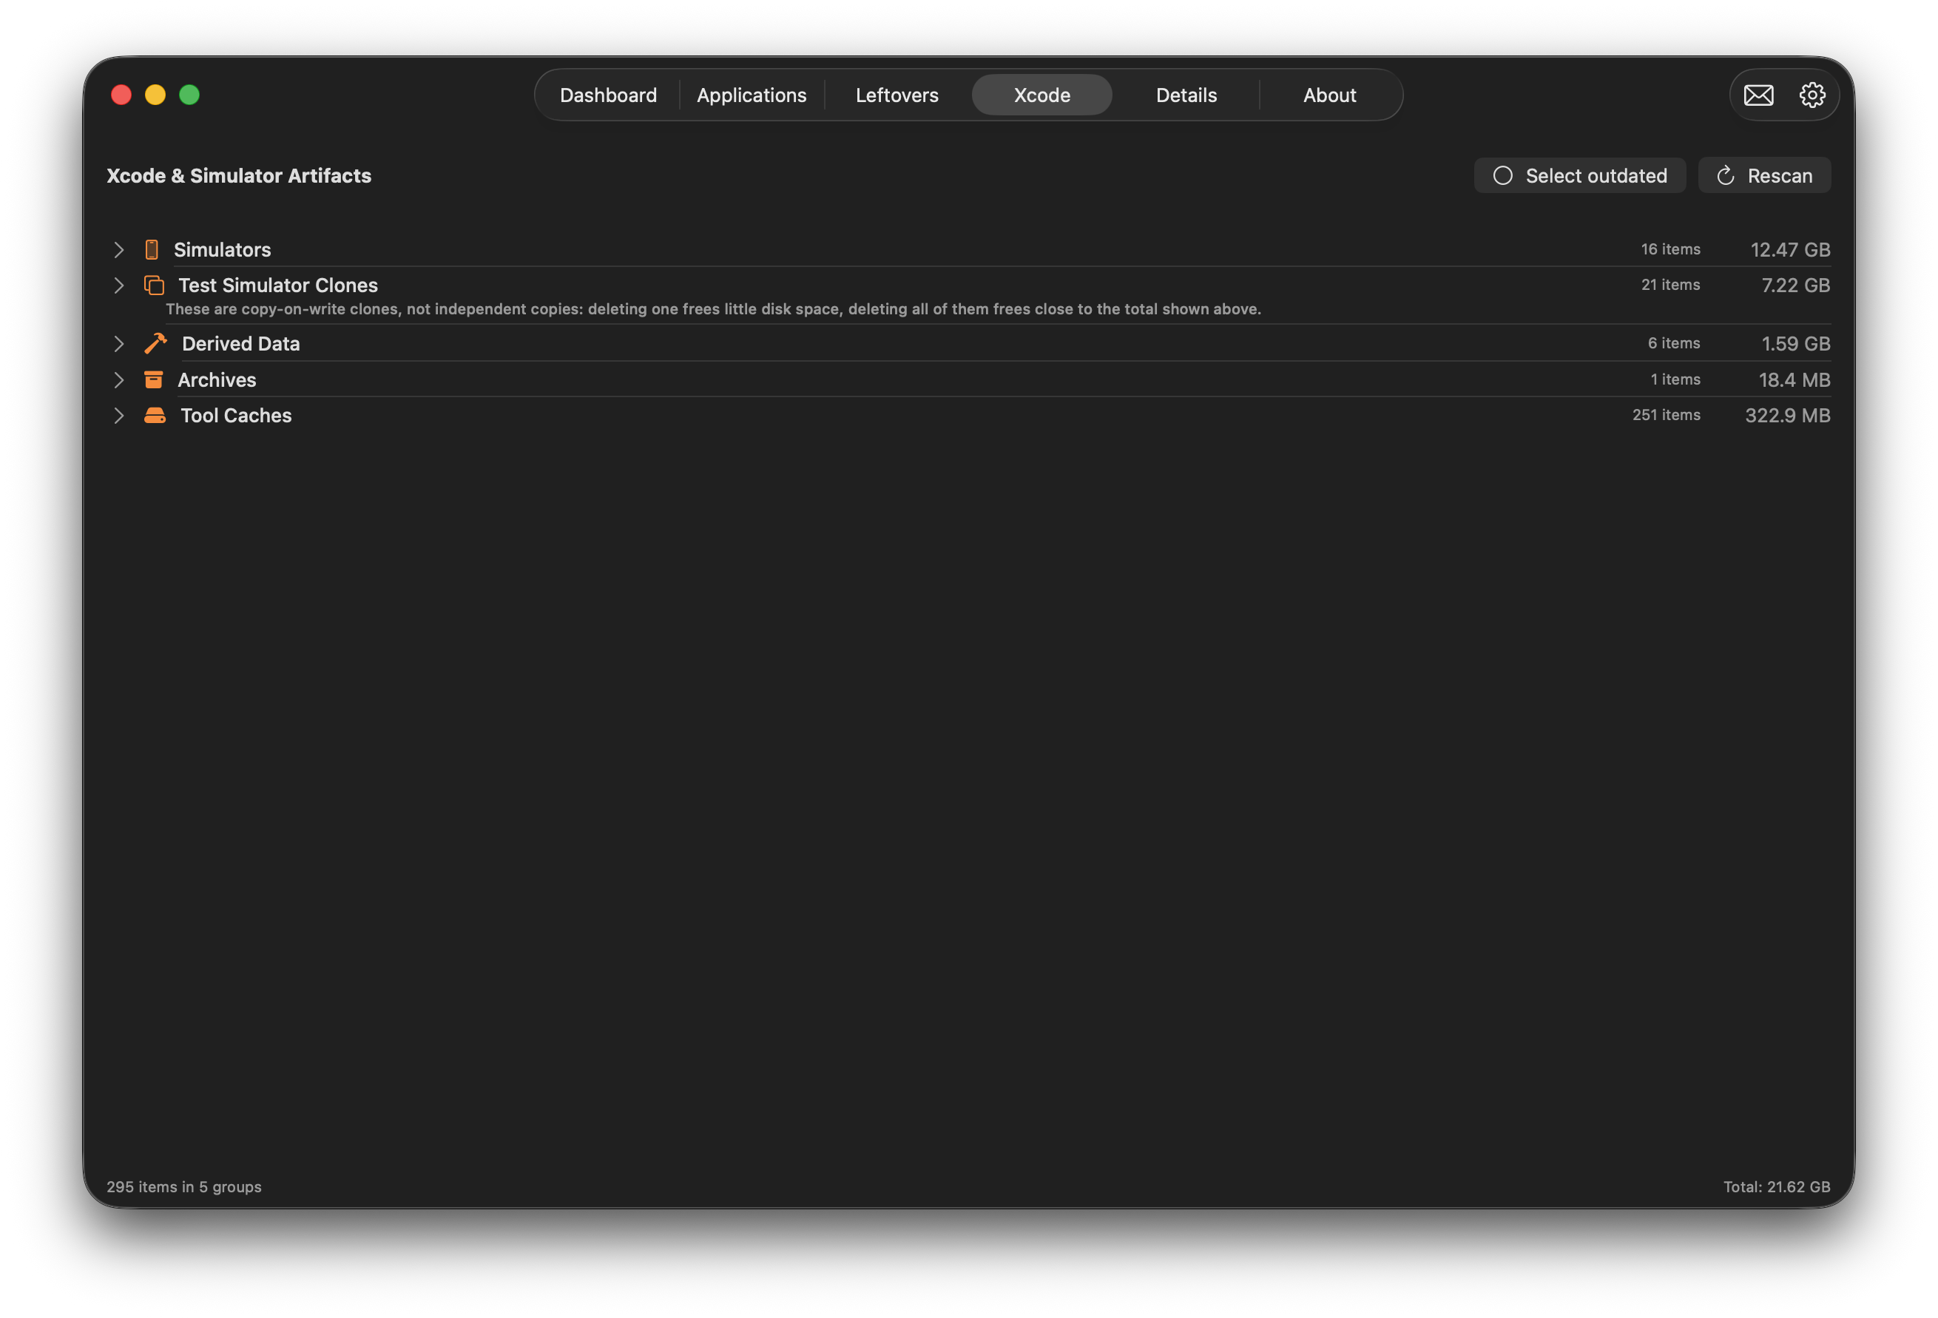The width and height of the screenshot is (1938, 1318).
Task: Click the 322.9 MB size value
Action: pyautogui.click(x=1787, y=415)
